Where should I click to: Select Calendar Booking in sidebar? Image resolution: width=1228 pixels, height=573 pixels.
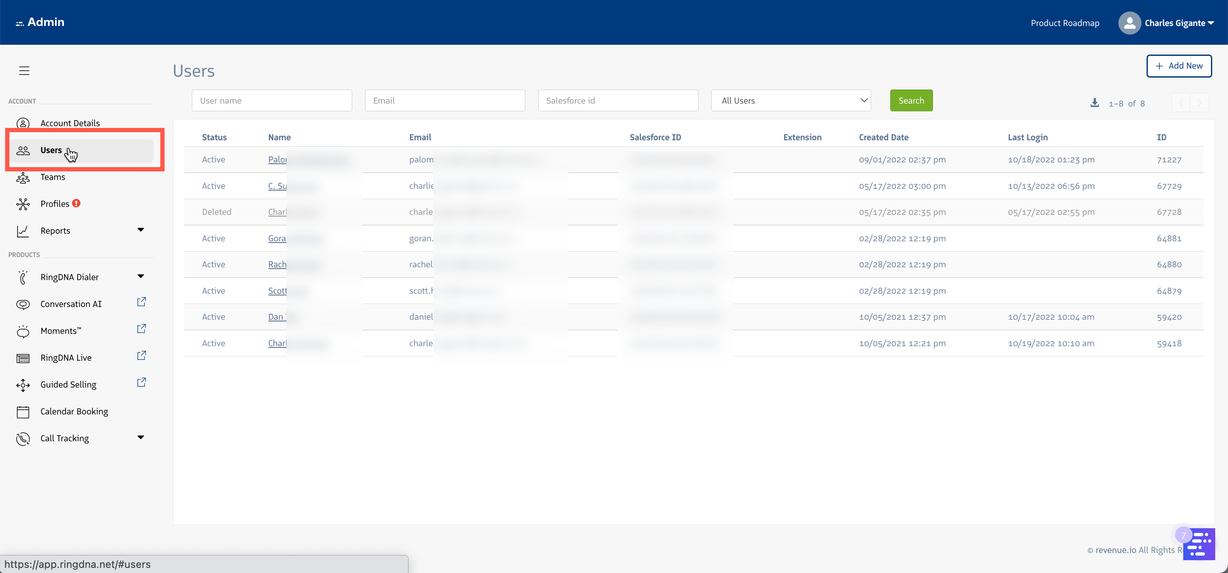tap(74, 411)
